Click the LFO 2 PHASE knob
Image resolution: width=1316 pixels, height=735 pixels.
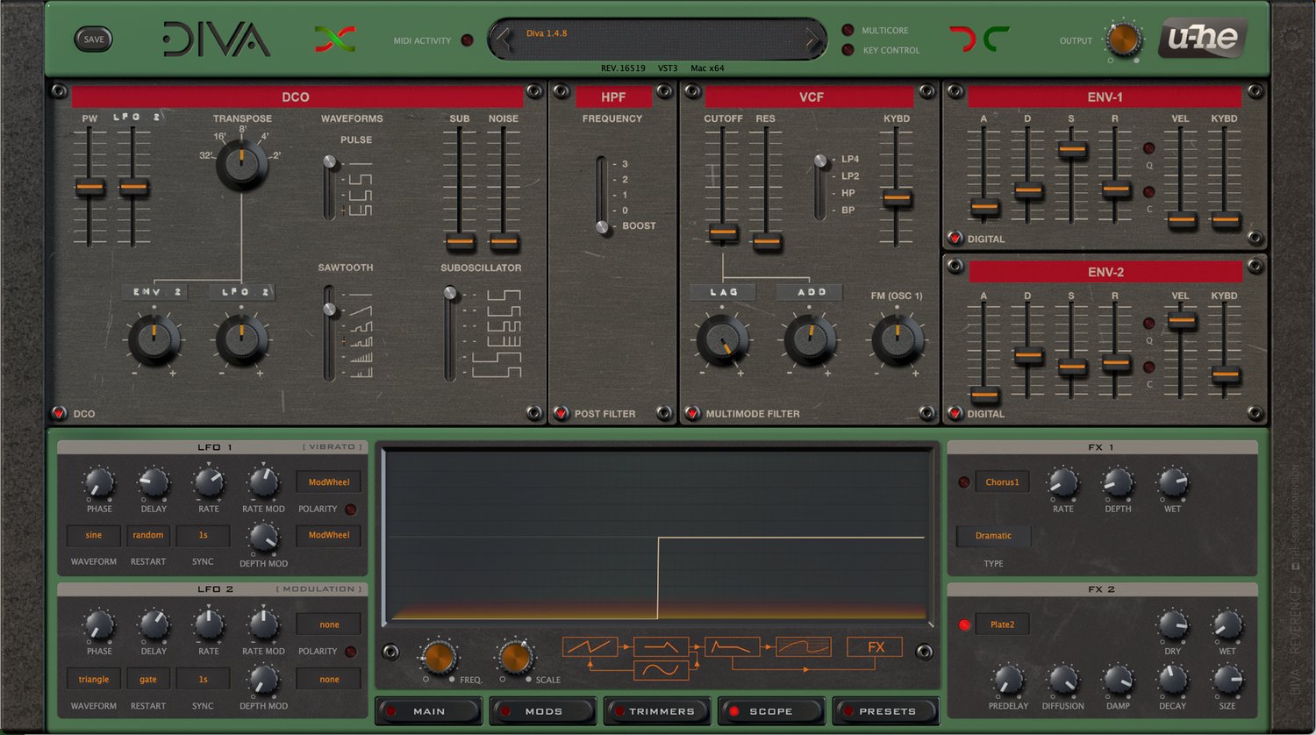pos(98,624)
